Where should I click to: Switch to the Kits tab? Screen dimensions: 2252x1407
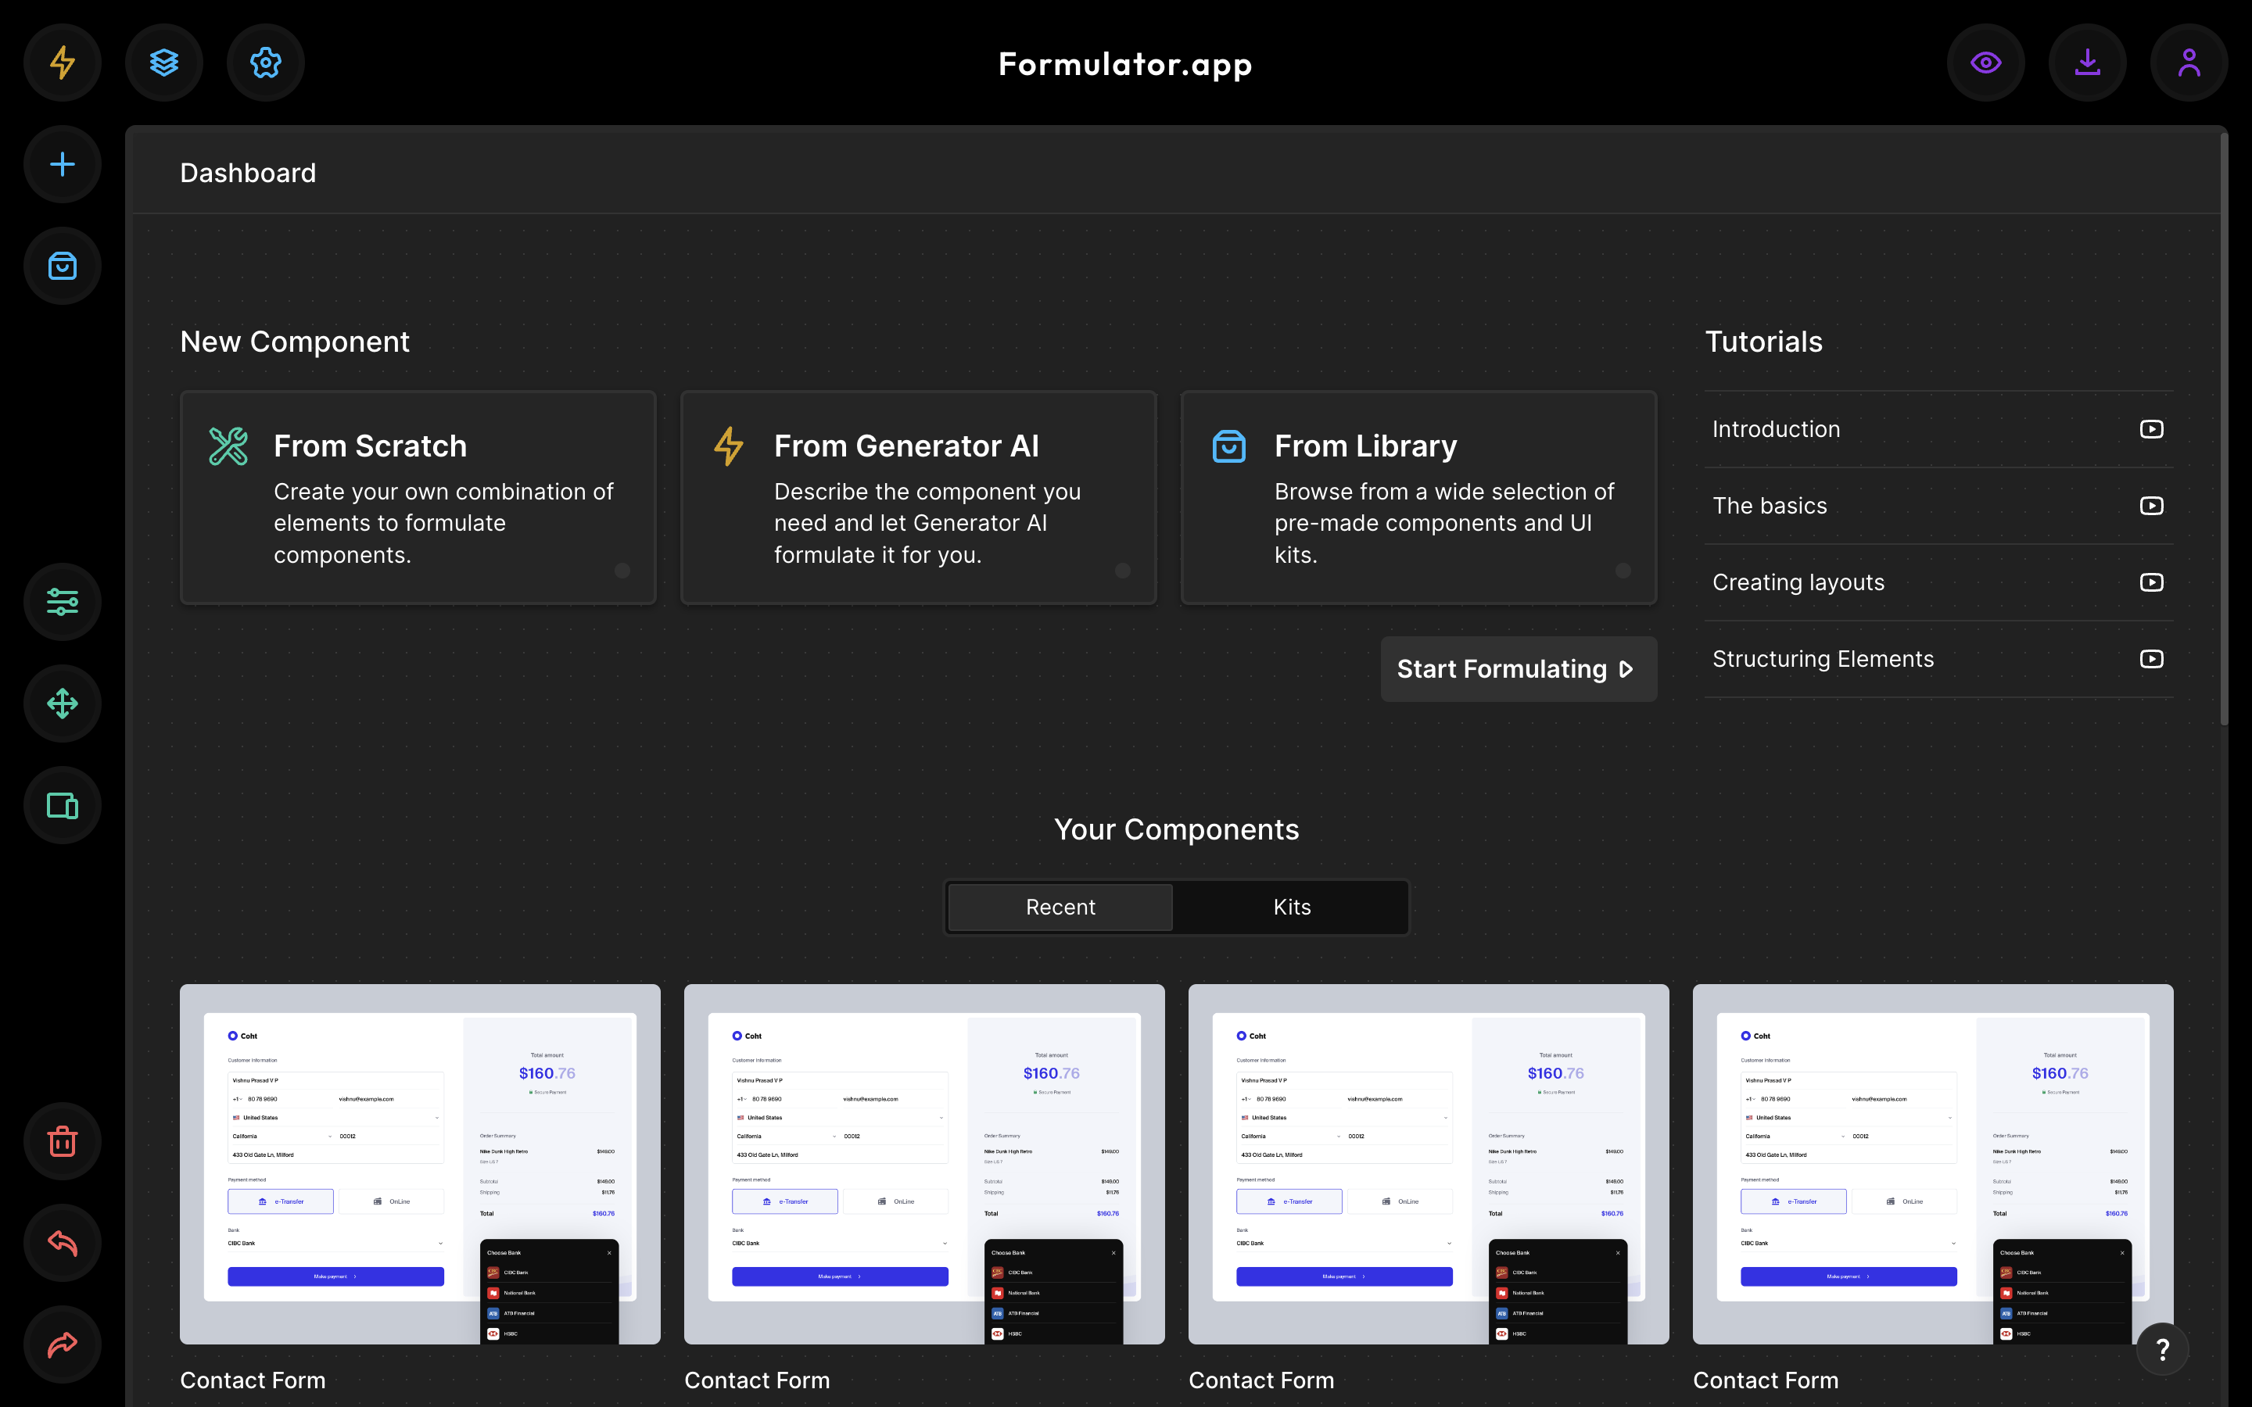coord(1292,908)
